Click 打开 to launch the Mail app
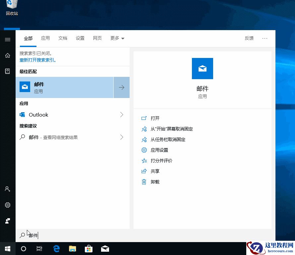Screen dimensions: 295x255 tap(155, 118)
